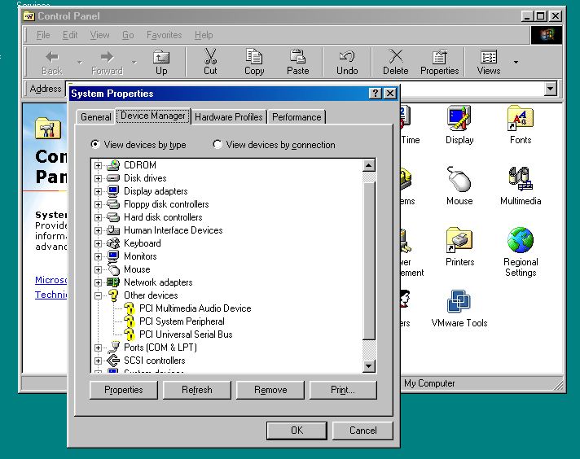Open the Go menu
The image size is (580, 459).
[128, 35]
